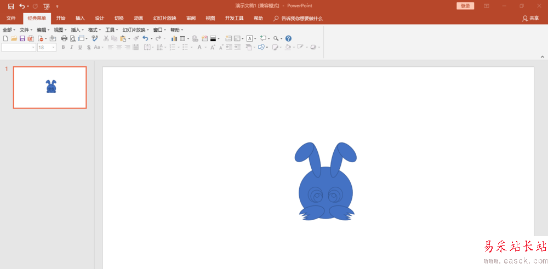Open the 格式 classic menu dropdown

[x=94, y=30]
